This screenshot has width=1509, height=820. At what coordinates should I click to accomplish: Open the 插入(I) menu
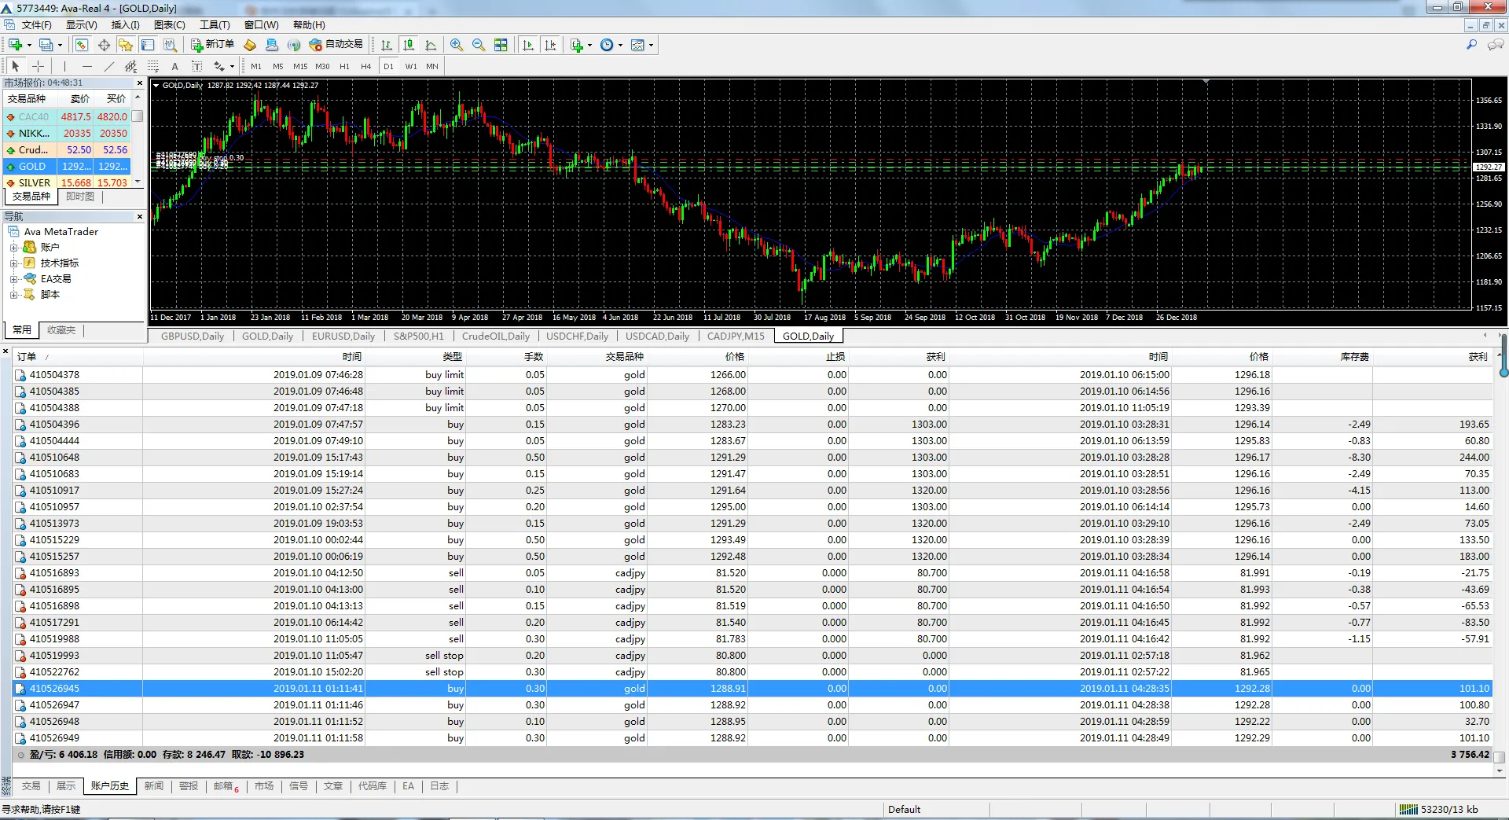125,25
